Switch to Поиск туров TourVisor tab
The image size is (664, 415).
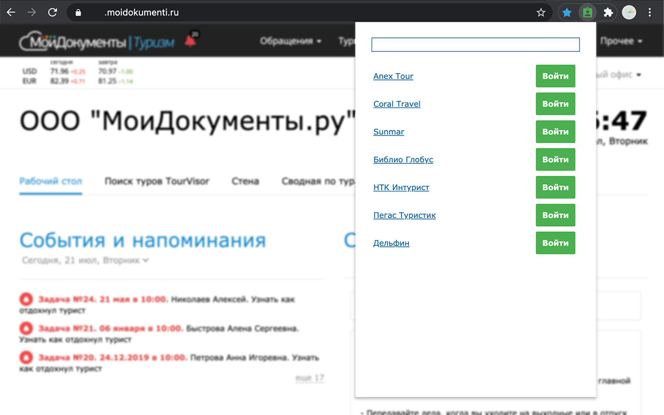157,181
